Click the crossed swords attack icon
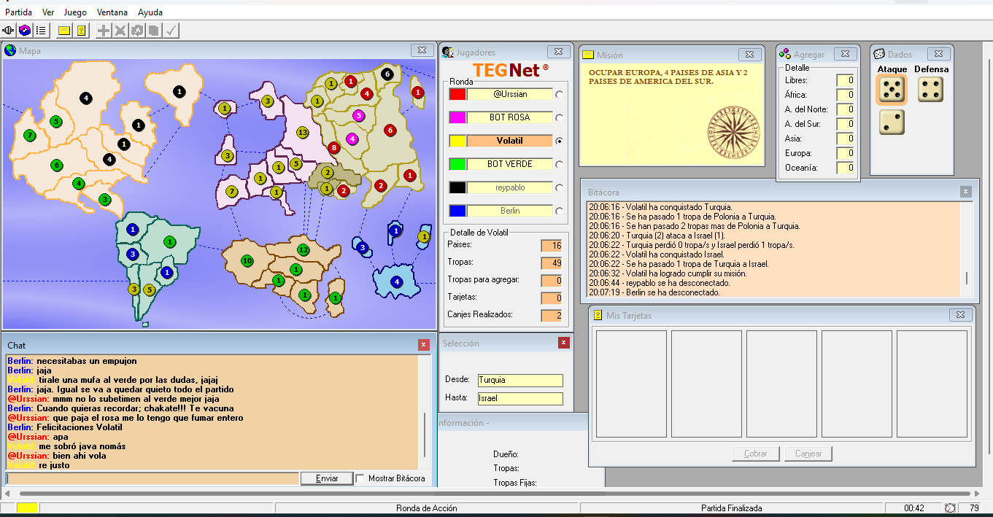Viewport: 993px width, 517px height. click(x=120, y=31)
